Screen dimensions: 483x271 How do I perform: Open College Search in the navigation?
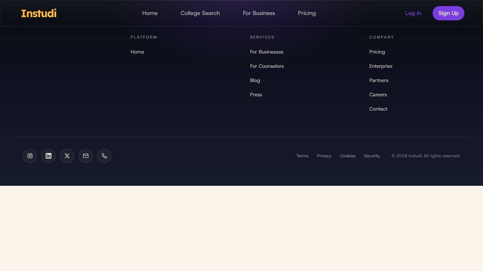(200, 13)
